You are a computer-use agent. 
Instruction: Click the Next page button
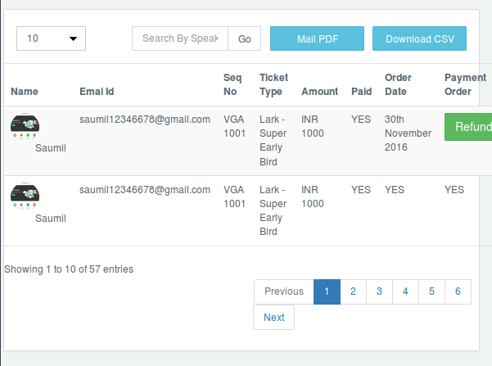[x=274, y=318]
